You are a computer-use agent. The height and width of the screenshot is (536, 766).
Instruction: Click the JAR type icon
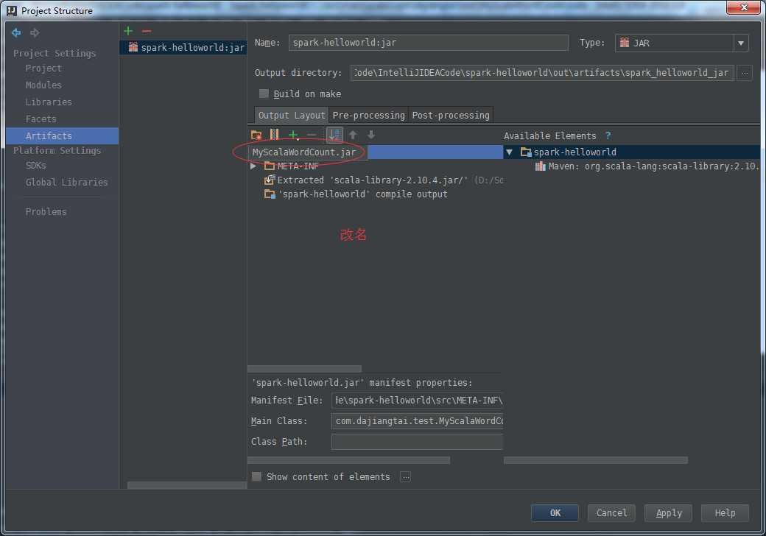(x=625, y=43)
